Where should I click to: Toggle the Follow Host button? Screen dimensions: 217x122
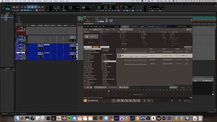pyautogui.click(x=114, y=101)
